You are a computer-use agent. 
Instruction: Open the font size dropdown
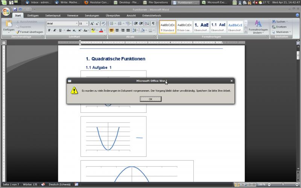tap(87, 23)
